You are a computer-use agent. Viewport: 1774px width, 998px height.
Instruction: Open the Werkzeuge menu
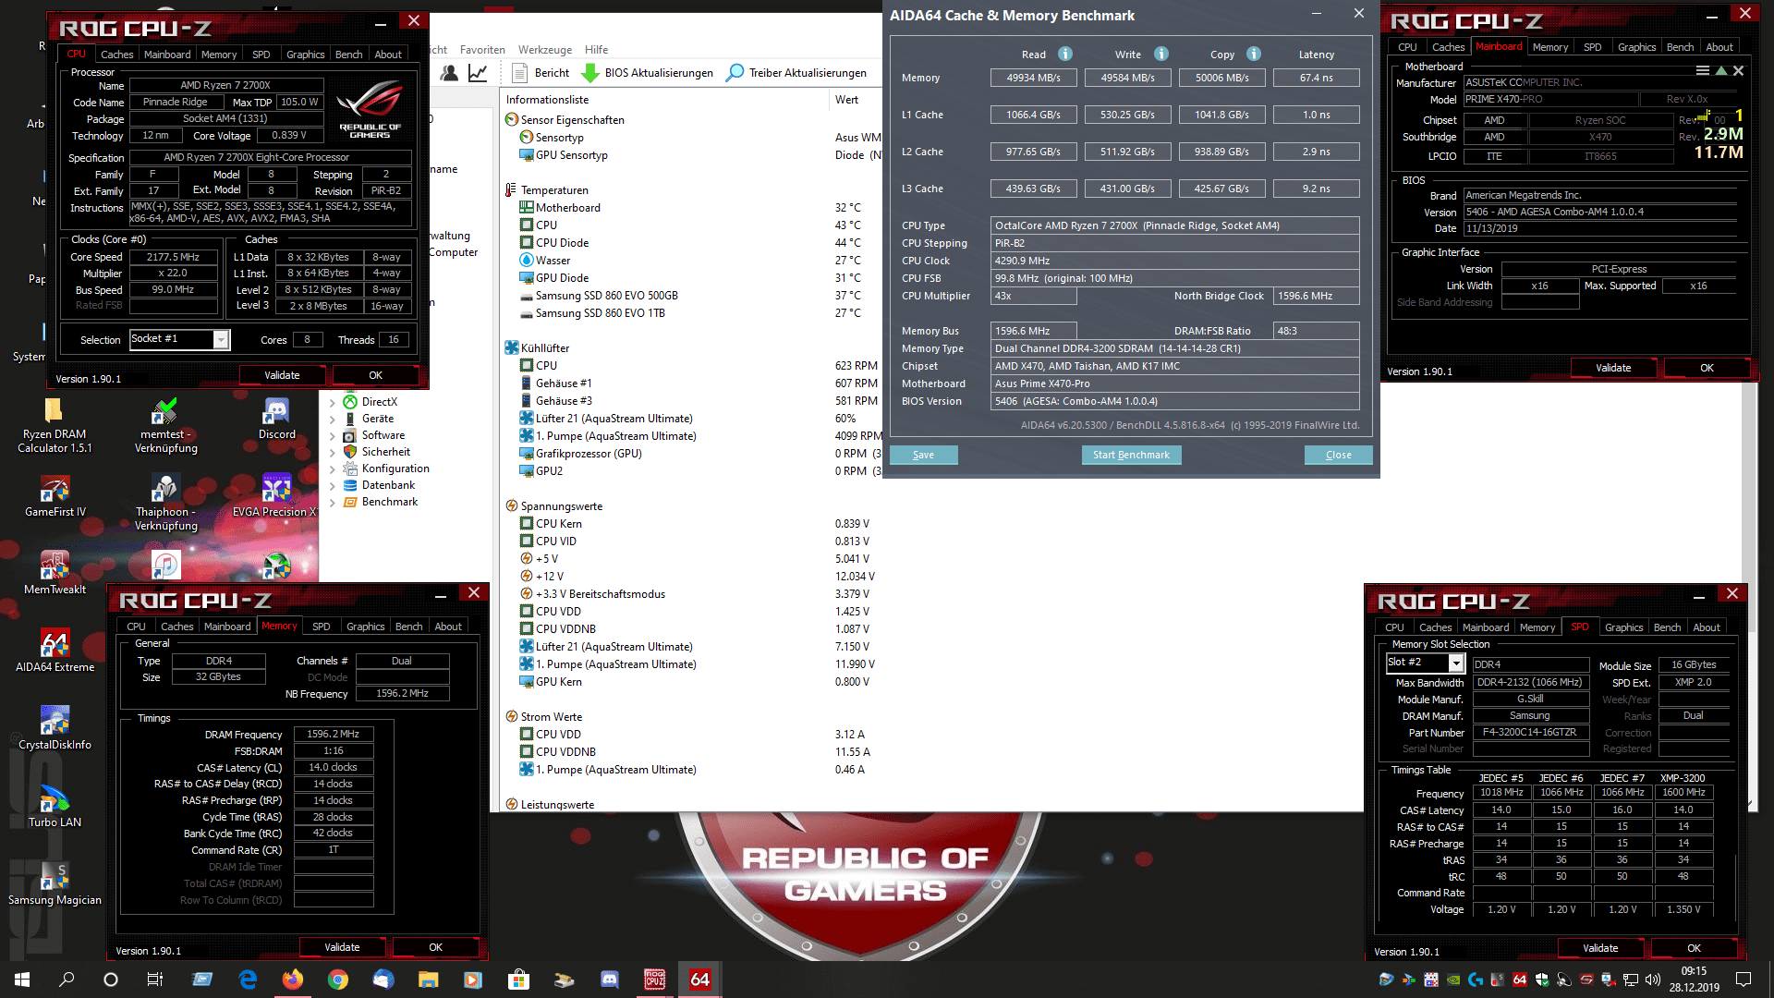[544, 50]
